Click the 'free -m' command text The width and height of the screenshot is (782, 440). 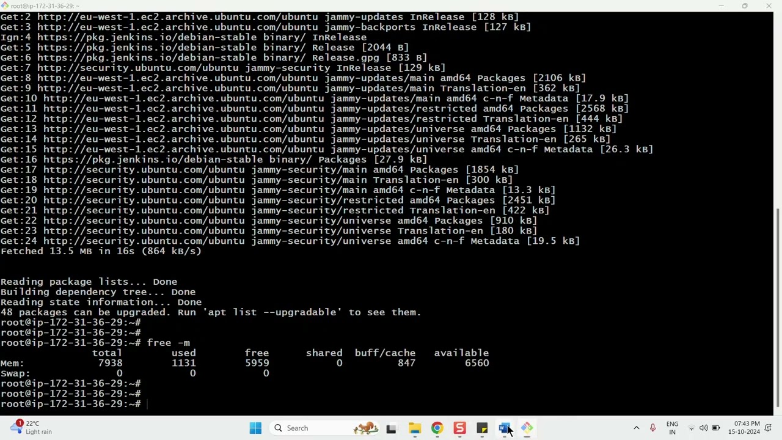pos(169,343)
